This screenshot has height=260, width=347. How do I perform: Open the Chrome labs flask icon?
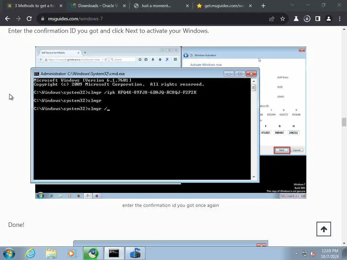296,19
